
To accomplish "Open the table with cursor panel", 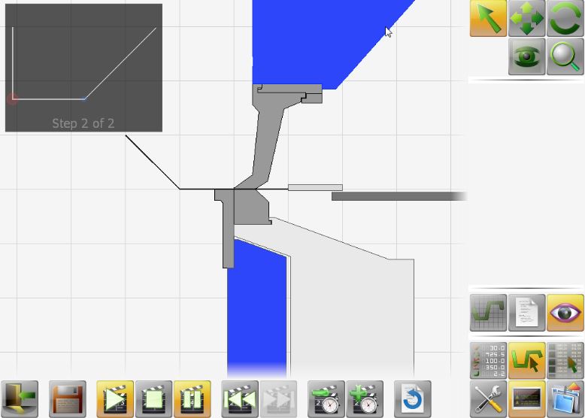I will [x=565, y=361].
